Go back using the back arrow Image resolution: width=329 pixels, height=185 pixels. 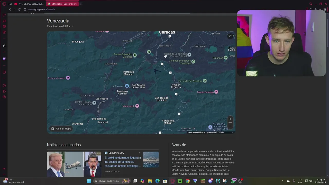pyautogui.click(x=10, y=10)
